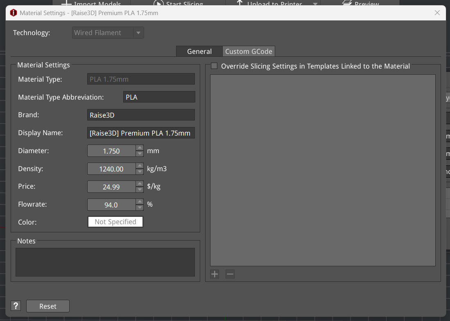Increase Flowrate with up arrow
This screenshot has width=450, height=321.
pos(140,202)
